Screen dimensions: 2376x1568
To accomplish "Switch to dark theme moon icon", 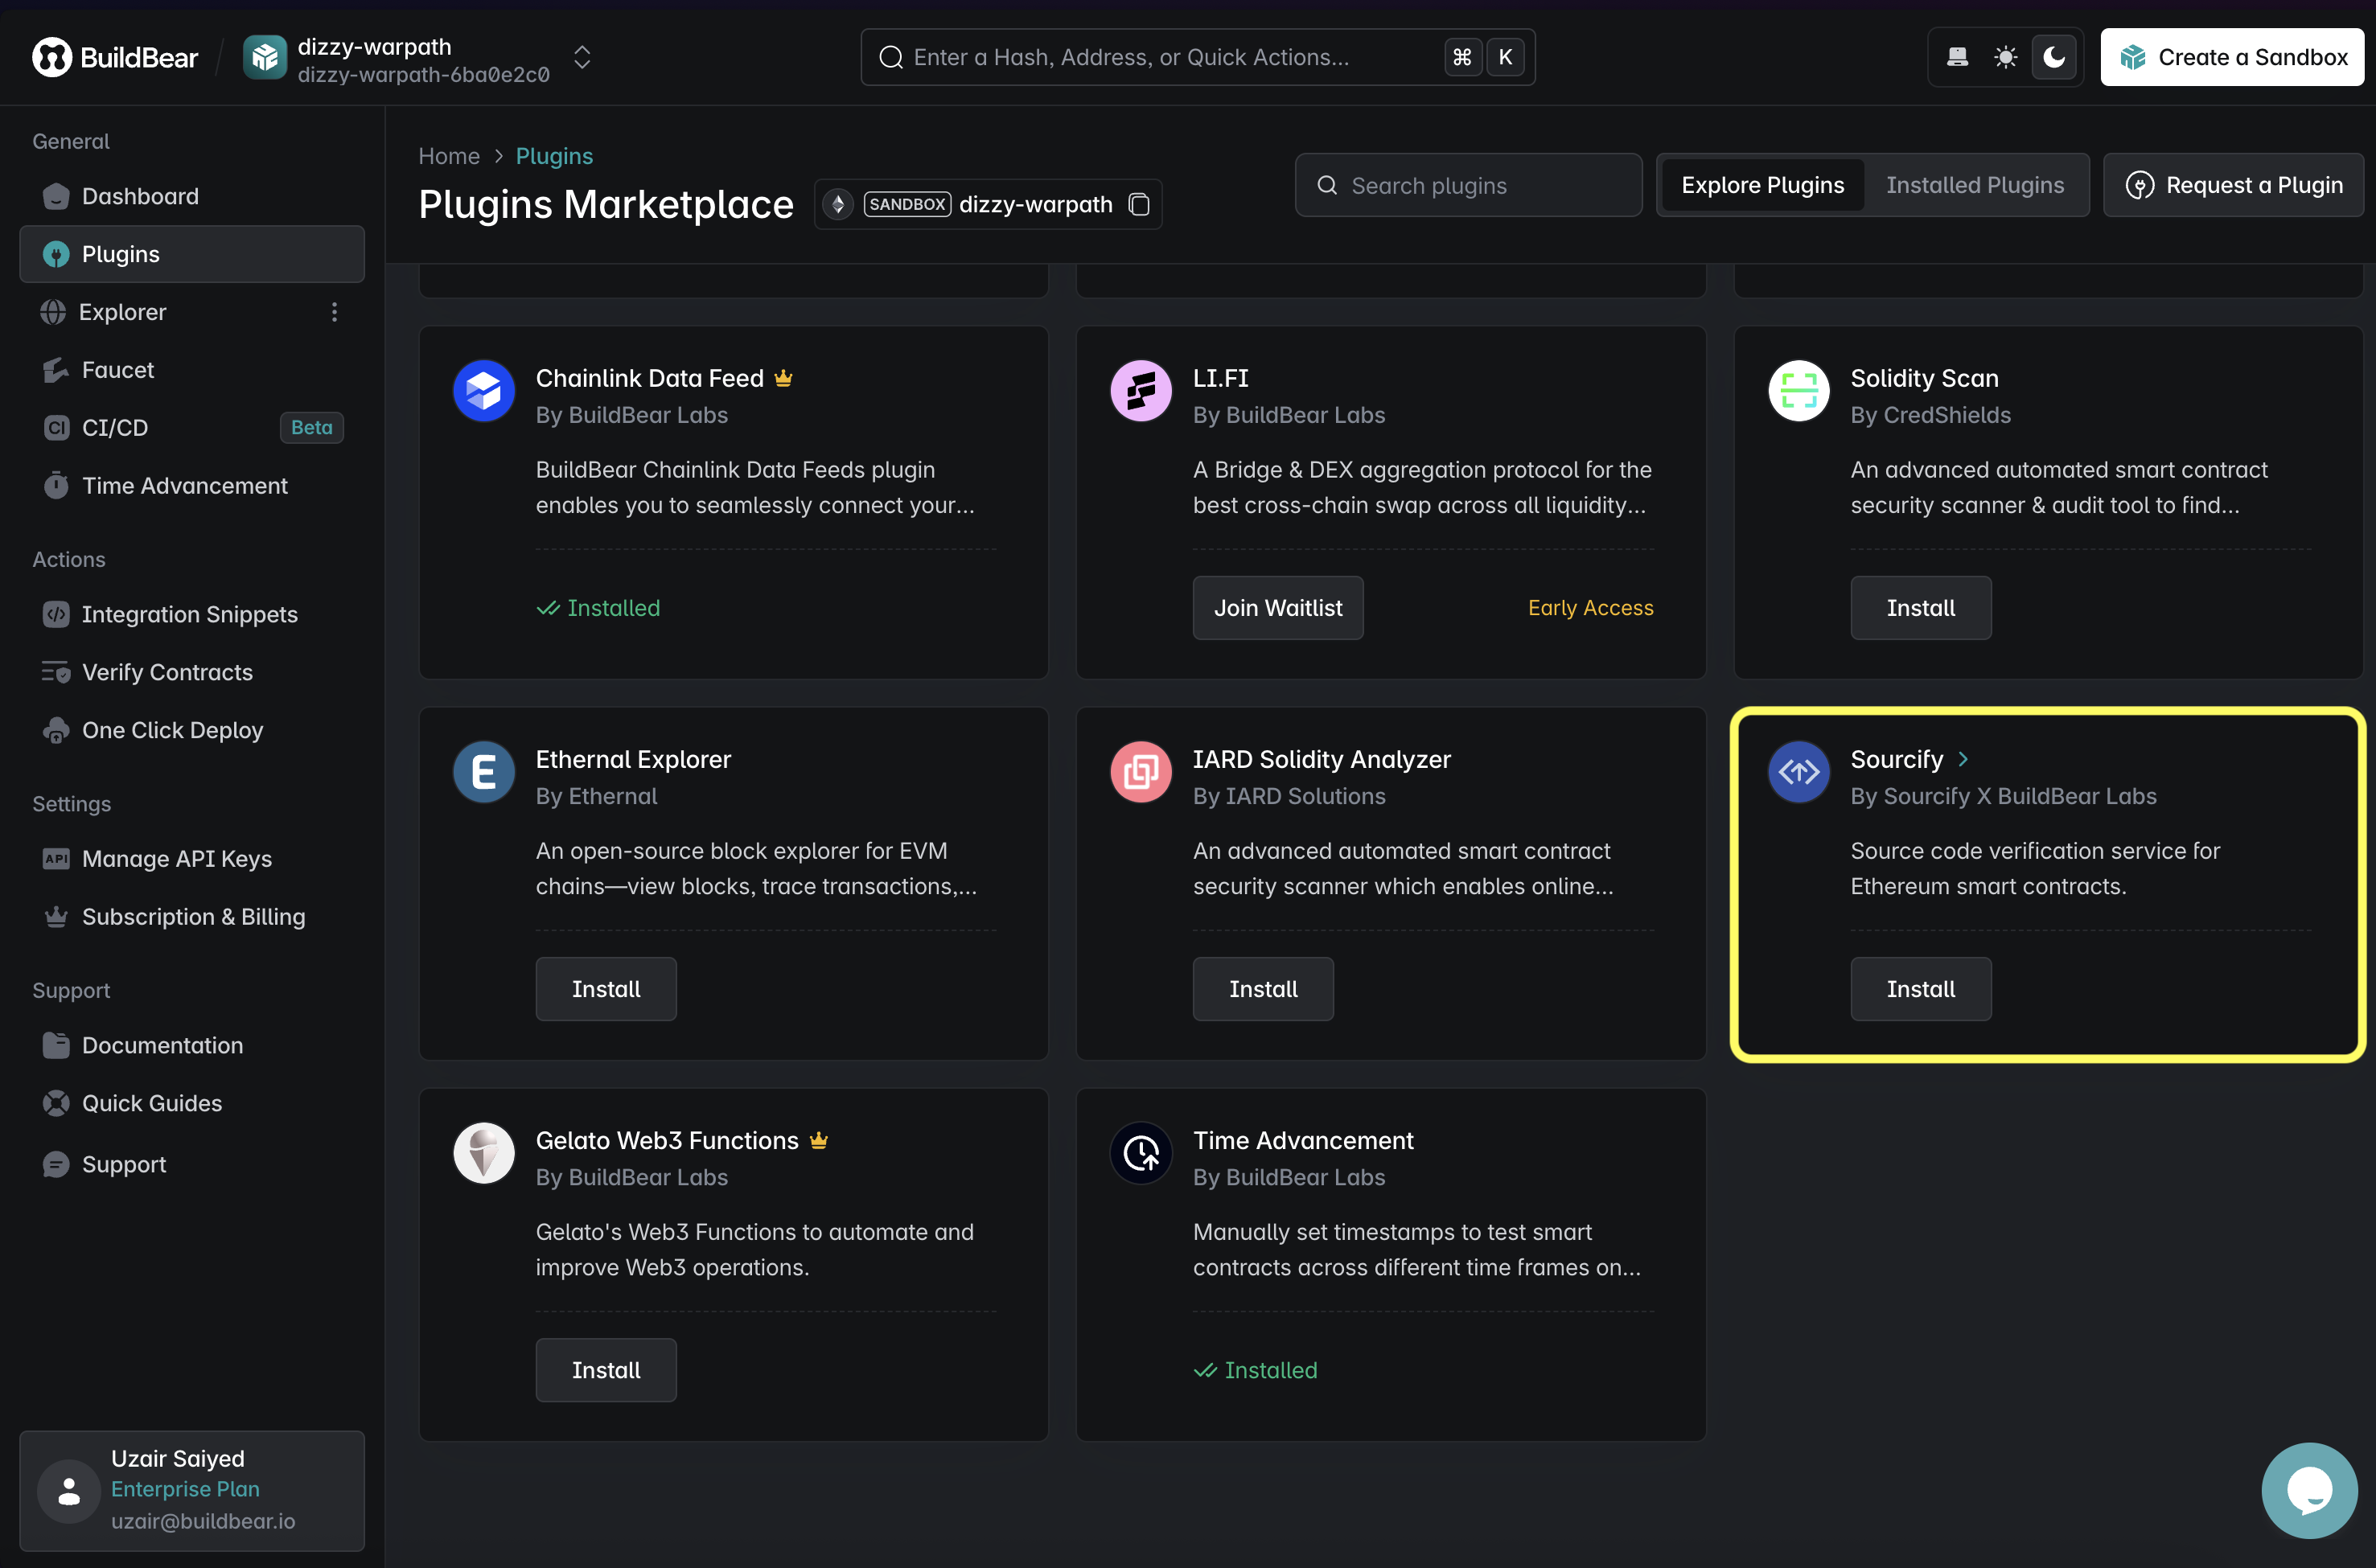I will click(2054, 58).
